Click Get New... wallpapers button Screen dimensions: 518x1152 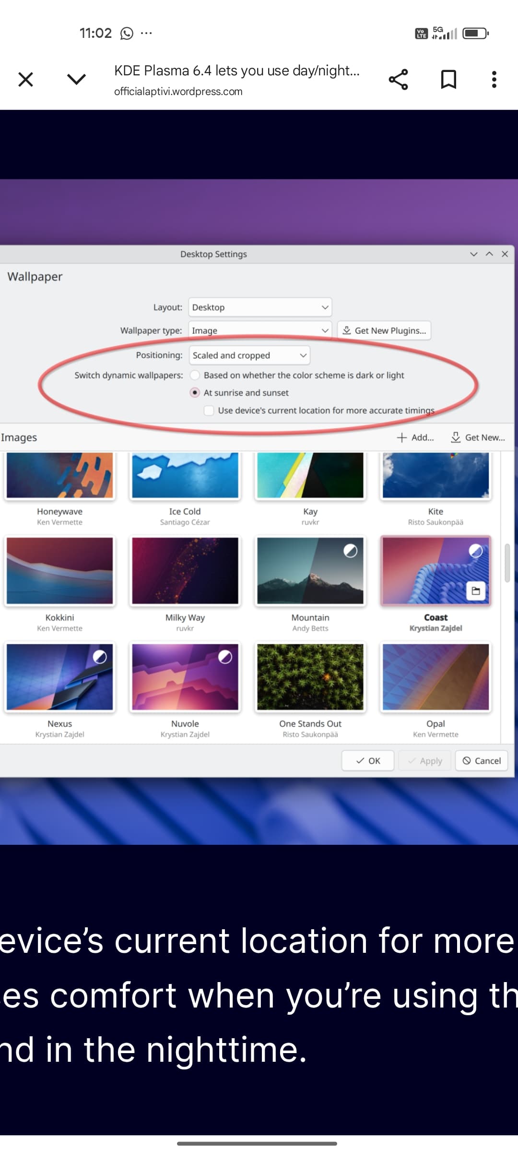click(x=478, y=437)
